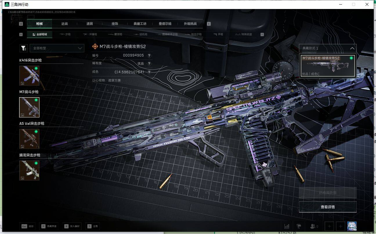
Task: Click the wear value C(4.596210764)
Action: pos(129,72)
